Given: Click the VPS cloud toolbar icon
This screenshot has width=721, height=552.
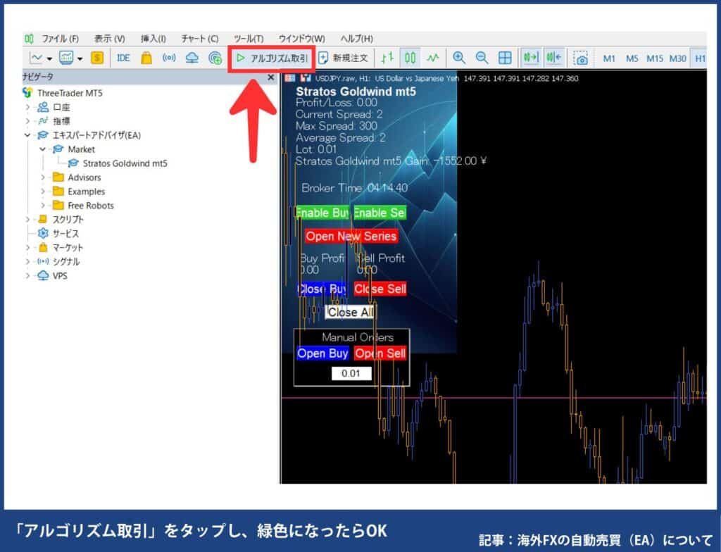Looking at the screenshot, I should [x=192, y=58].
